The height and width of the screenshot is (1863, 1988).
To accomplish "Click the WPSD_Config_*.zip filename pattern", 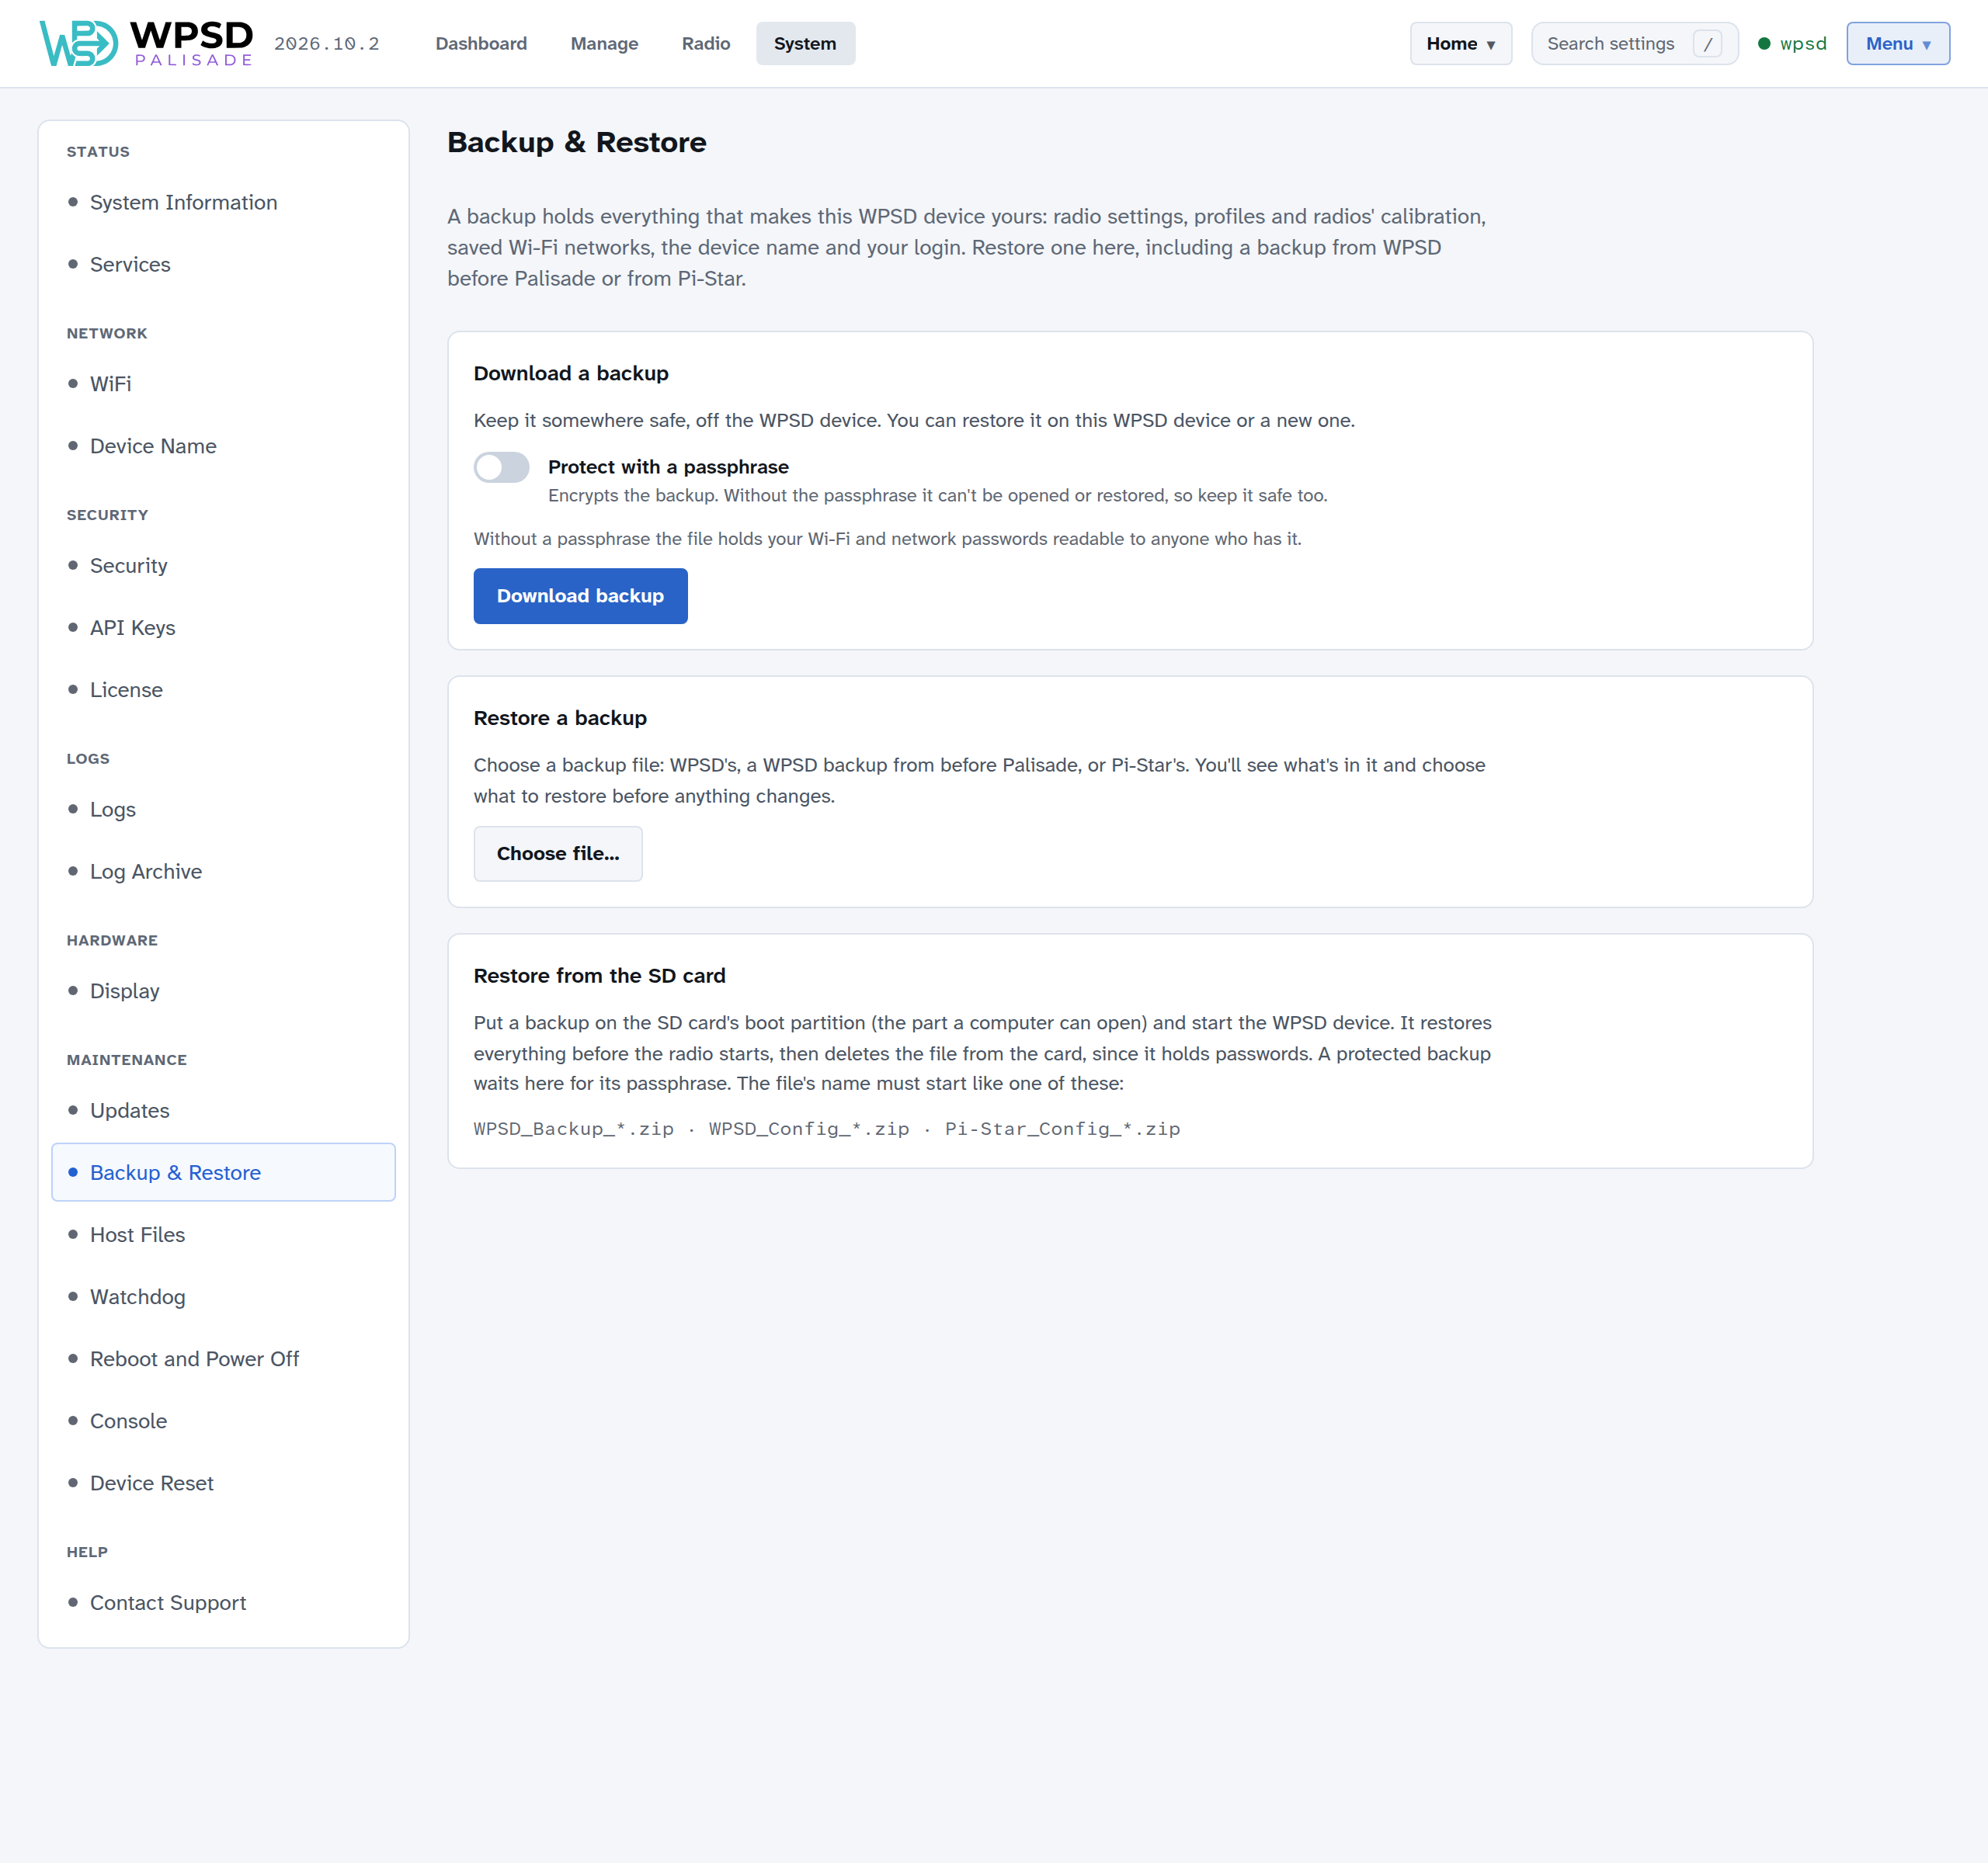I will pos(809,1129).
